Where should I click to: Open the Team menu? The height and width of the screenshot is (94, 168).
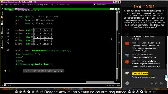(x=51, y=5)
